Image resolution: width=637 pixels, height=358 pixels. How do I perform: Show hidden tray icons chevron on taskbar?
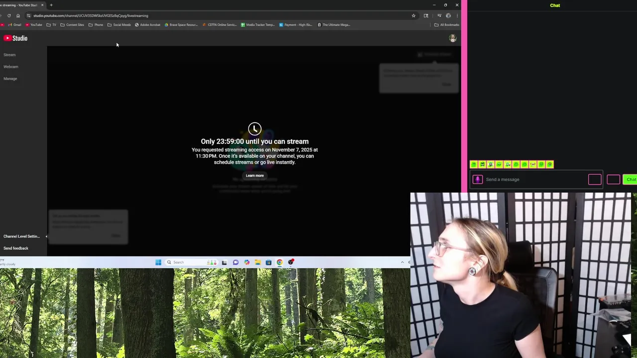pyautogui.click(x=402, y=262)
